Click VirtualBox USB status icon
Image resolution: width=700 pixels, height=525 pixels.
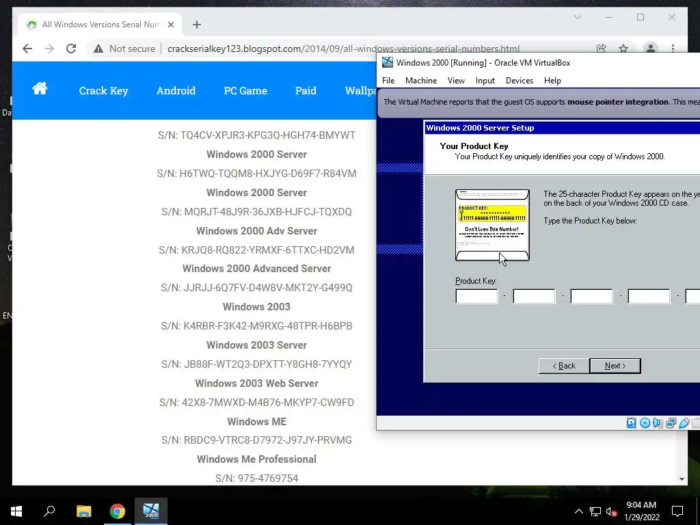tap(684, 422)
